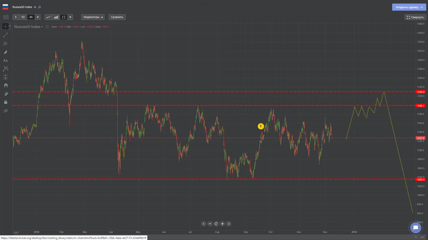Click the yellow E event marker
This screenshot has width=428, height=240.
(261, 126)
